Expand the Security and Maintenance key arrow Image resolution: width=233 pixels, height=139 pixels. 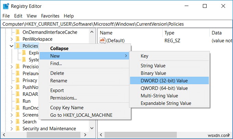coord(12,129)
